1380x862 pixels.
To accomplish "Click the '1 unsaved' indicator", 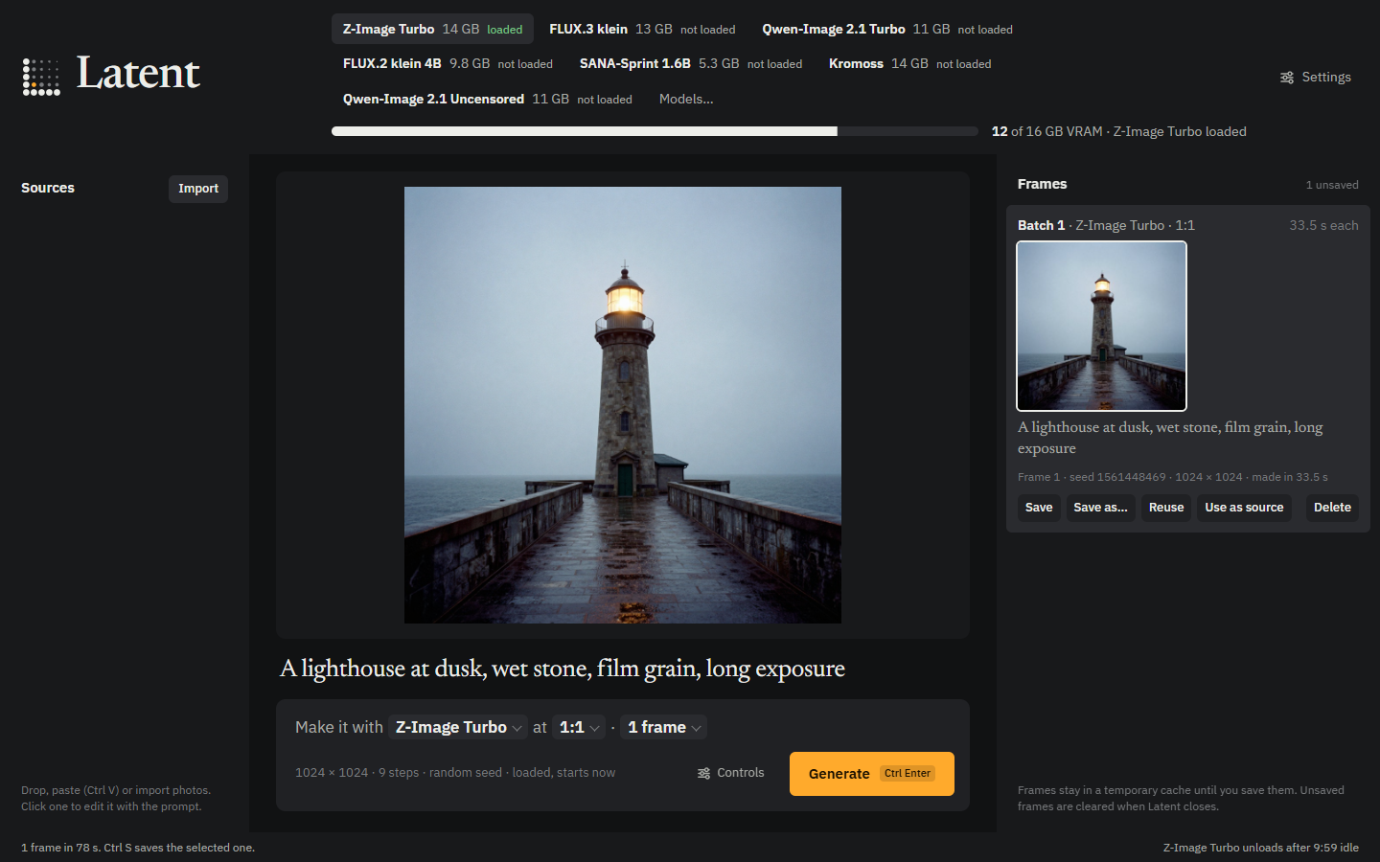I will coord(1332,185).
